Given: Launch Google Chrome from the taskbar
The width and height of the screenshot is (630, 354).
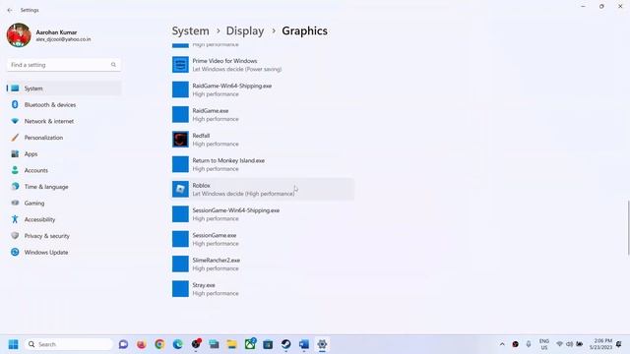Looking at the screenshot, I should tap(159, 344).
